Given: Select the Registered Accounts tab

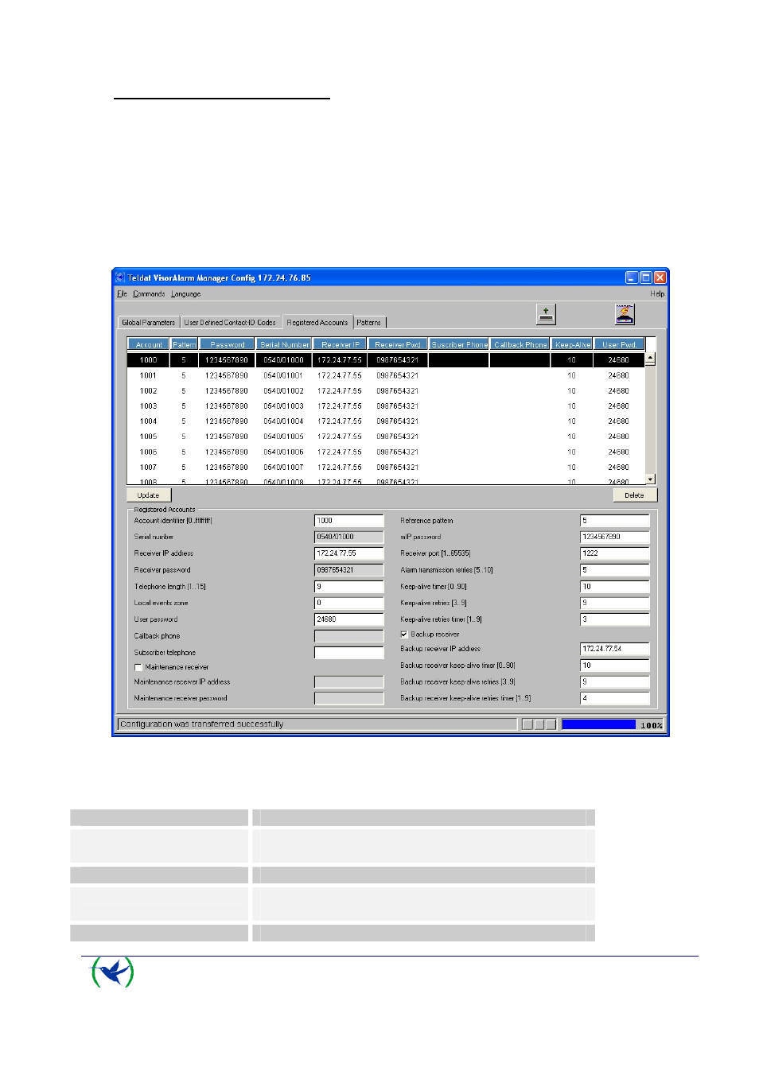Looking at the screenshot, I should (x=317, y=322).
